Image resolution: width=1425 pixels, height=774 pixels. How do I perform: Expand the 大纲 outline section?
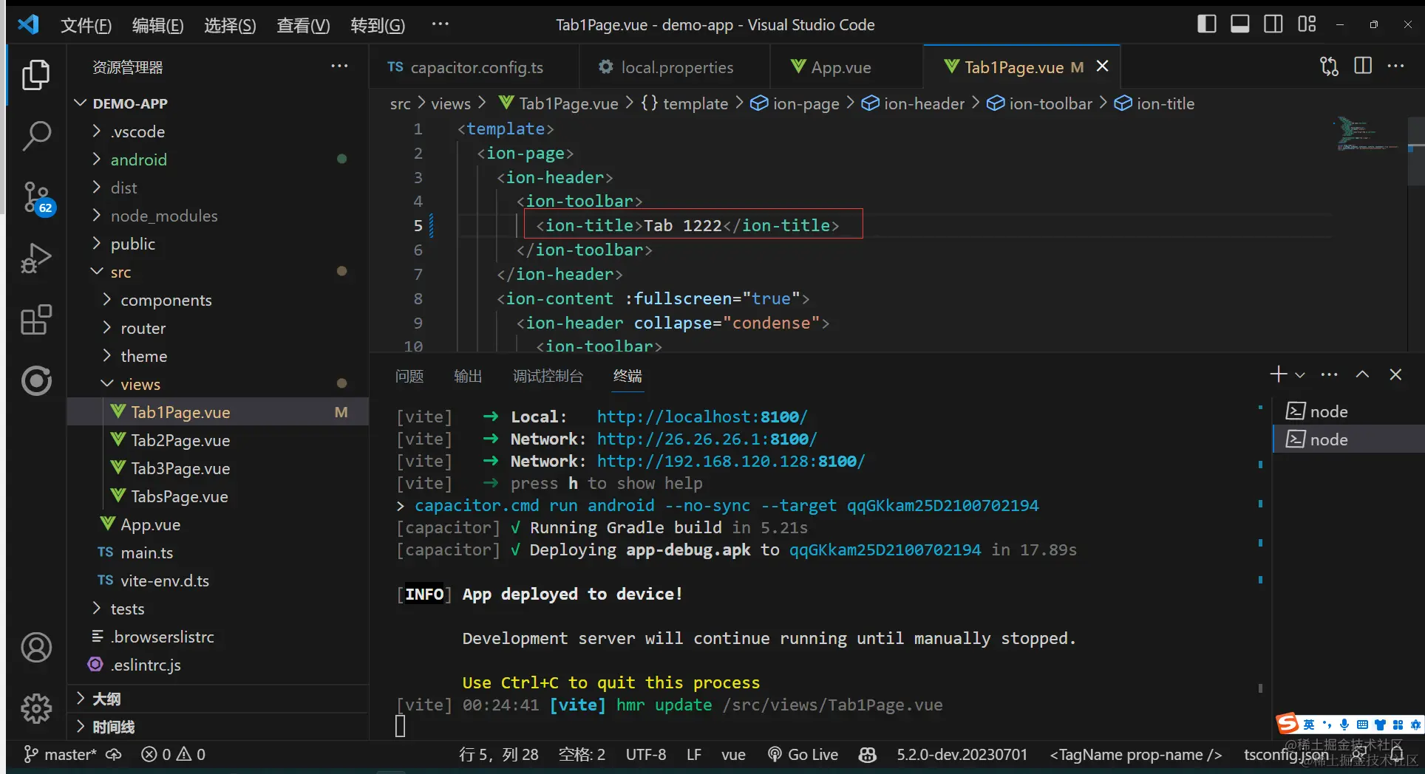click(218, 699)
